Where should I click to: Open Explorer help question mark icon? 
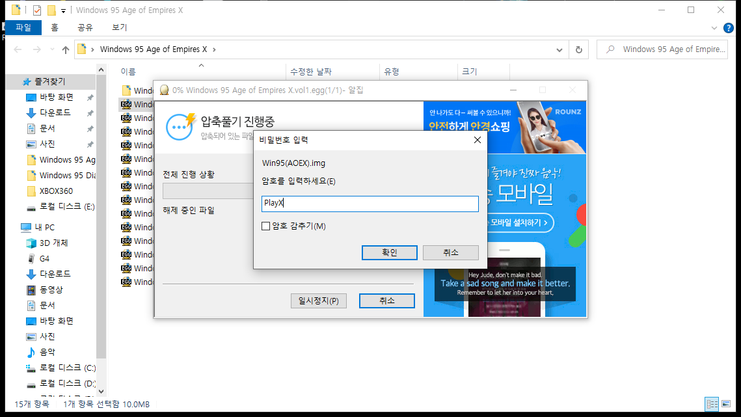729,28
